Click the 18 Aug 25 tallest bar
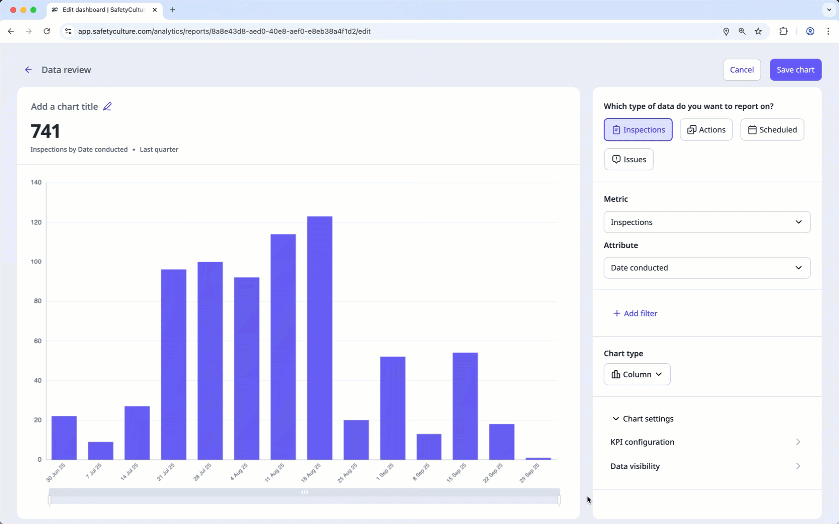839x524 pixels. [320, 338]
